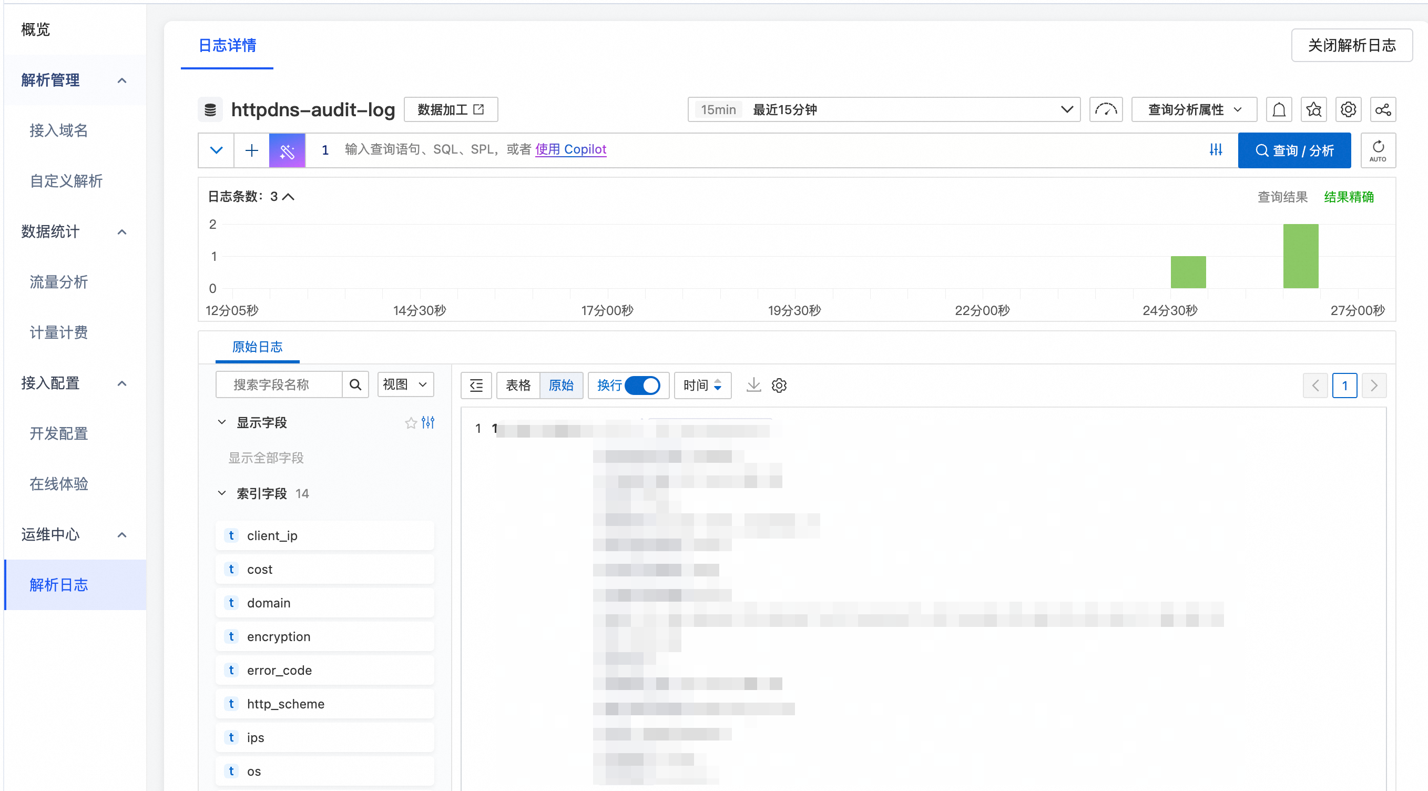1428x791 pixels.
Task: Select the 原始日志 tab
Action: tap(257, 347)
